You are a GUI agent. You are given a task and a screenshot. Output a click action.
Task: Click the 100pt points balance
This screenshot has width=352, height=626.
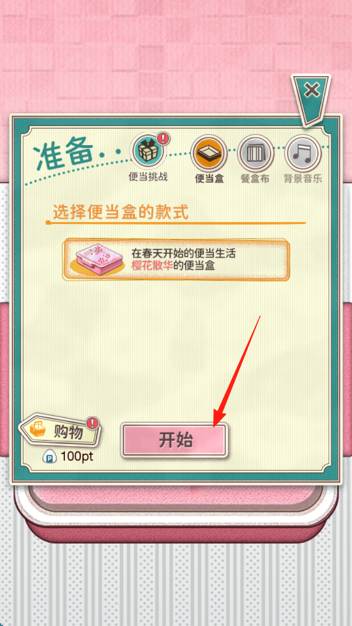tap(77, 457)
